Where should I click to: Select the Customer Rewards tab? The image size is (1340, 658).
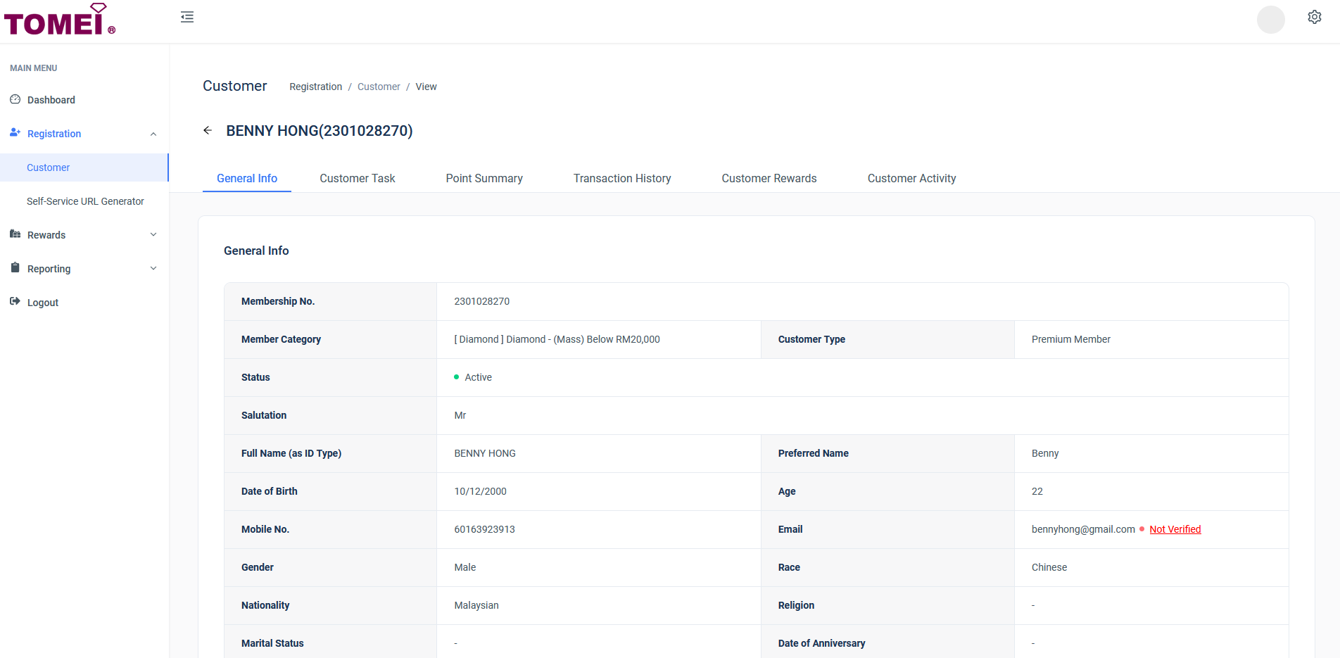point(769,178)
